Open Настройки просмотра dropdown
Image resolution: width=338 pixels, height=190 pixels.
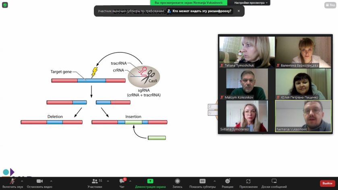(x=251, y=3)
